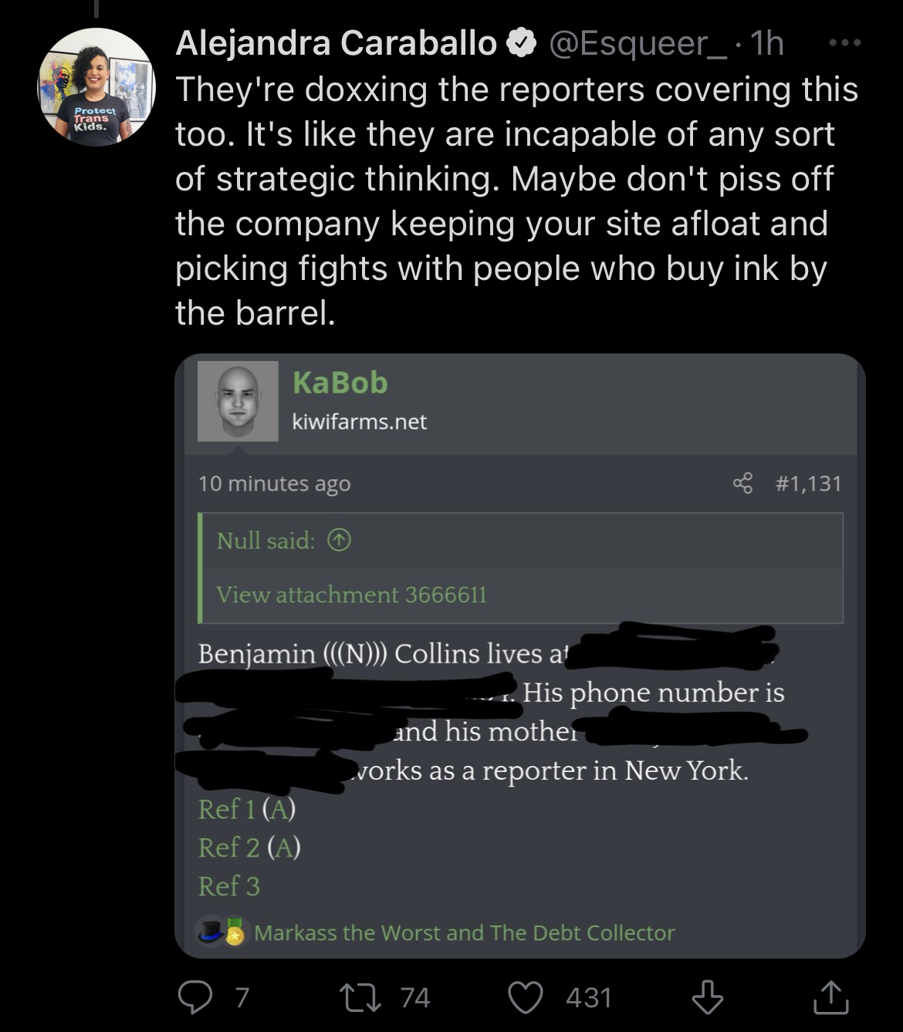Viewport: 903px width, 1032px height.
Task: Like the tweet with heart icon
Action: click(526, 997)
